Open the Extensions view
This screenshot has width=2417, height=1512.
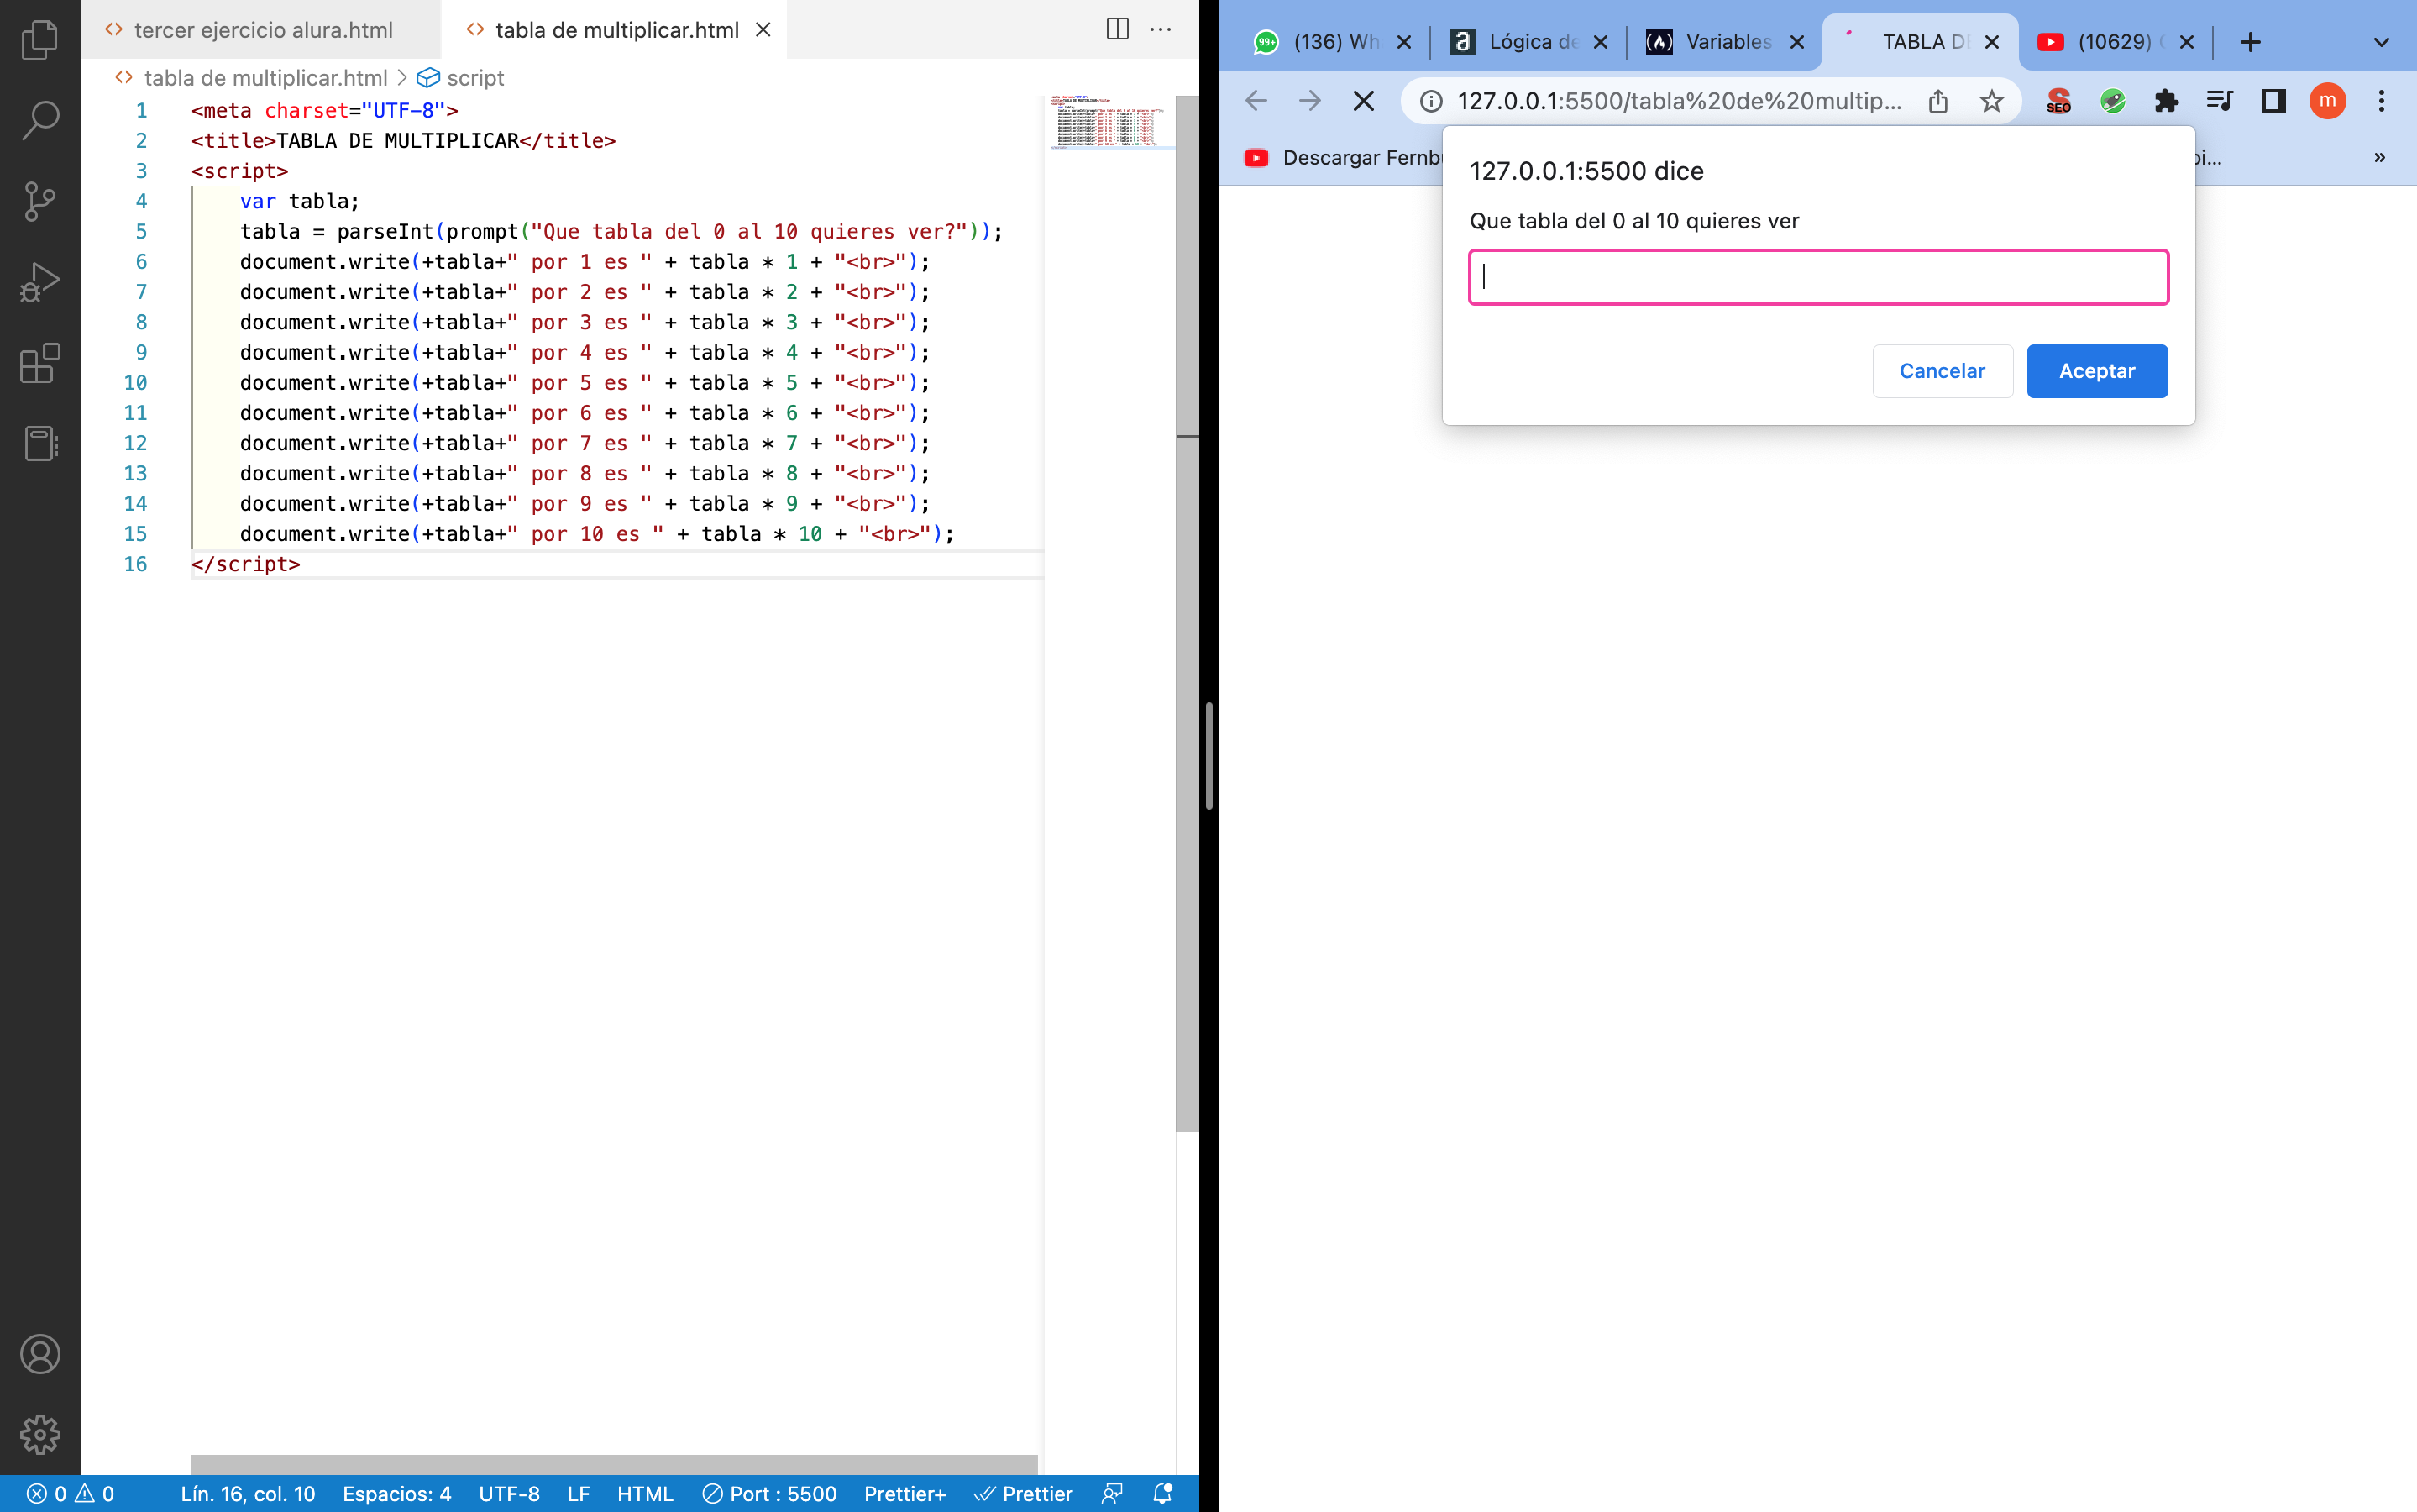40,363
